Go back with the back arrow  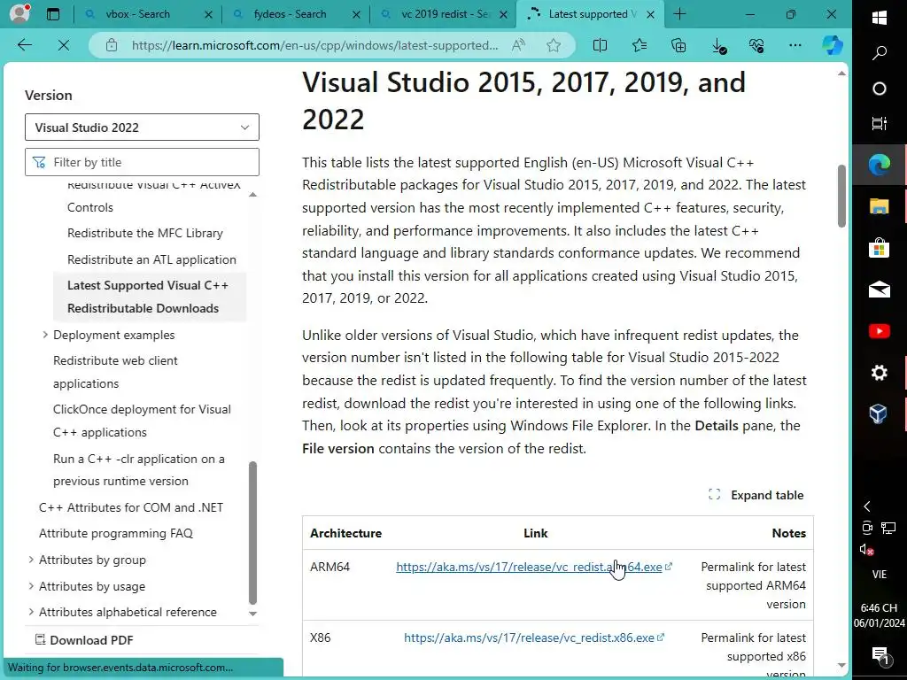point(24,45)
